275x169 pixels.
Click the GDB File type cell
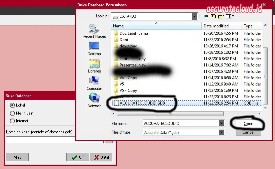point(251,103)
